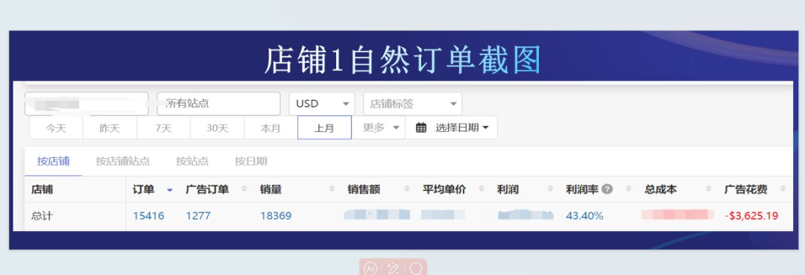This screenshot has height=275, width=805.
Task: Open the 选择日期 date picker dropdown
Action: [x=451, y=127]
